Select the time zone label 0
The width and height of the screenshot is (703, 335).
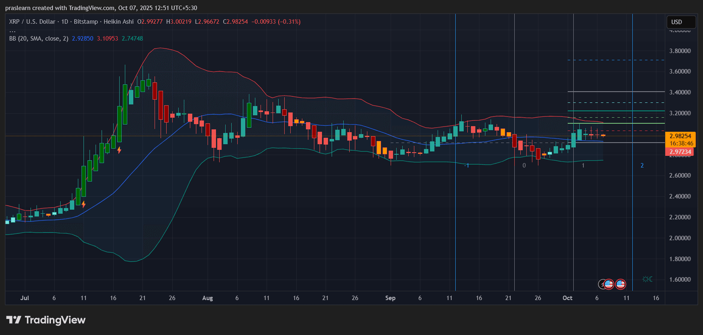(x=524, y=165)
